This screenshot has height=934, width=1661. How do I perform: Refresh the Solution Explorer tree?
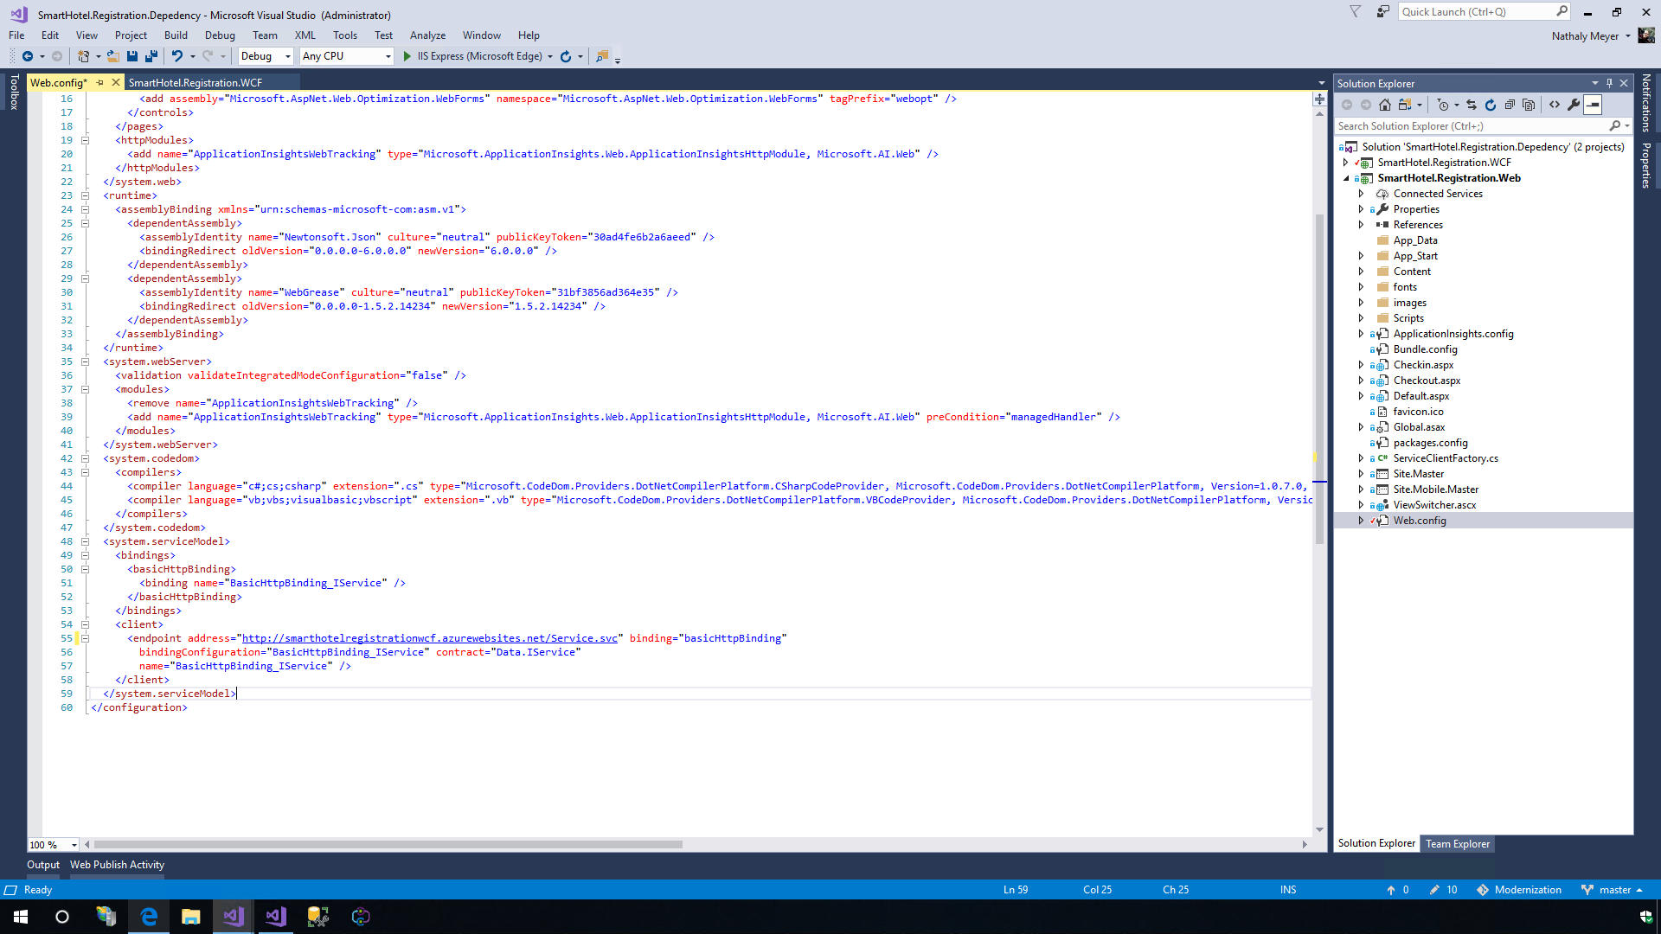tap(1491, 105)
